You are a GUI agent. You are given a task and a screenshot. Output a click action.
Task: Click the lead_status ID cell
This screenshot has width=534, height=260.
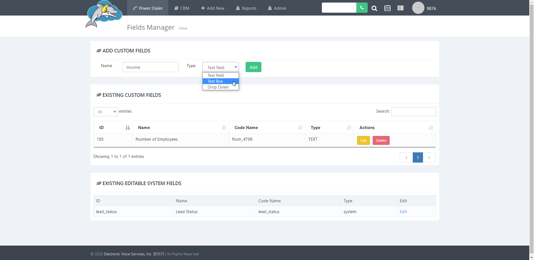(x=133, y=212)
